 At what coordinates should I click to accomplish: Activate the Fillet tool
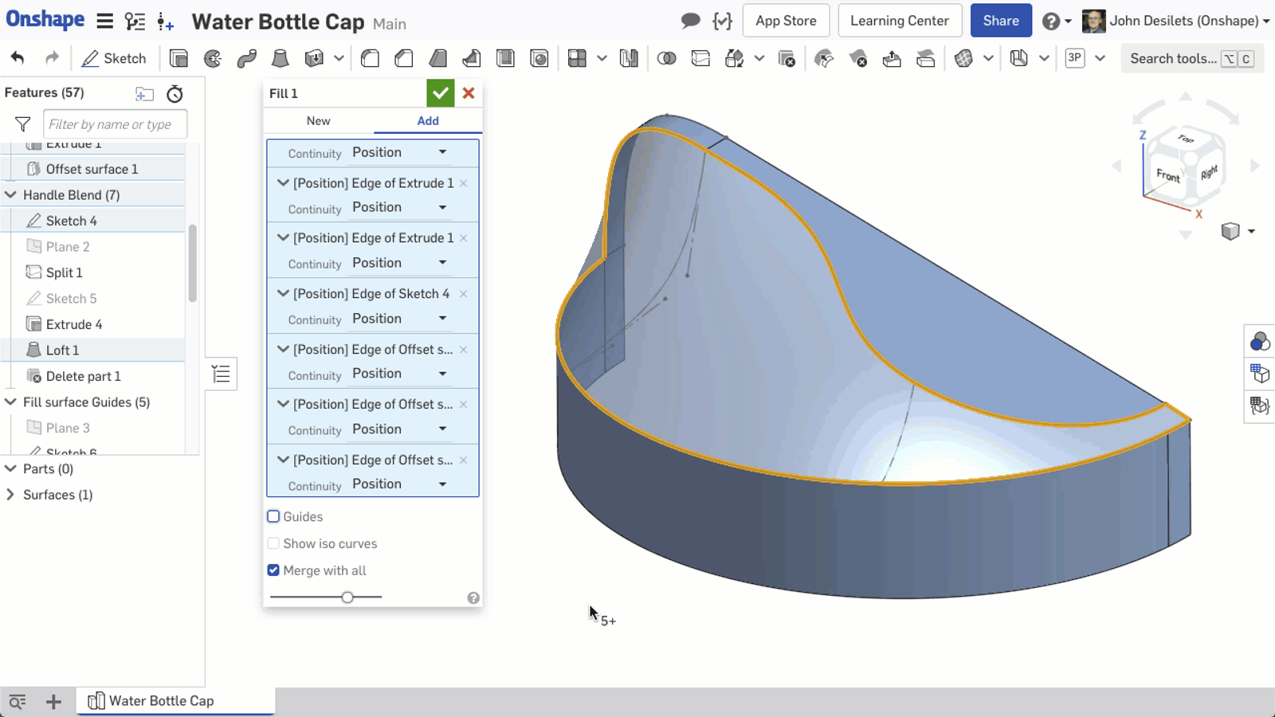pyautogui.click(x=370, y=58)
